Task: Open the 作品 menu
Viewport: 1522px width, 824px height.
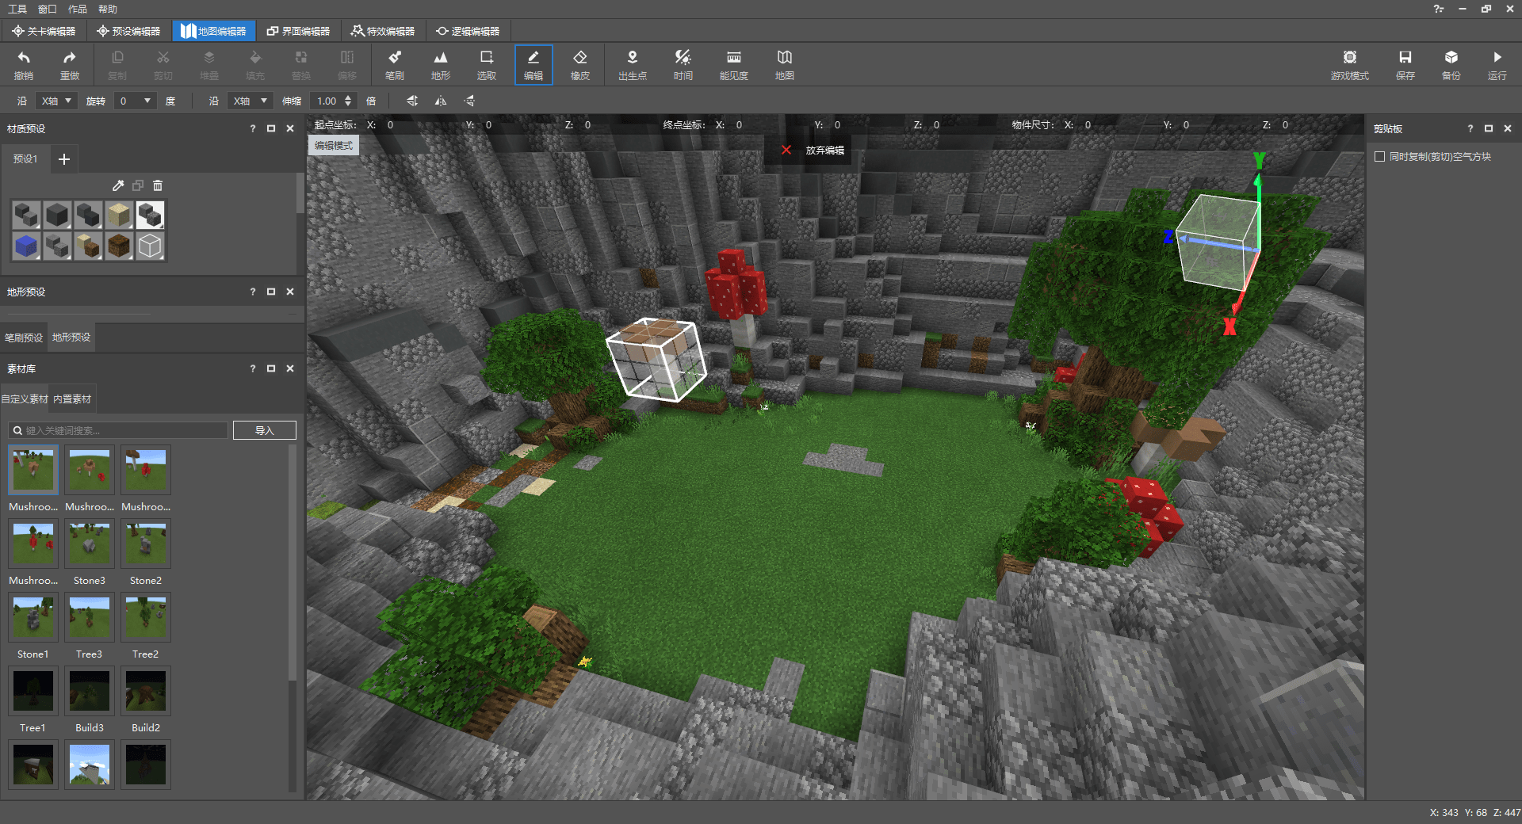Action: [x=78, y=9]
